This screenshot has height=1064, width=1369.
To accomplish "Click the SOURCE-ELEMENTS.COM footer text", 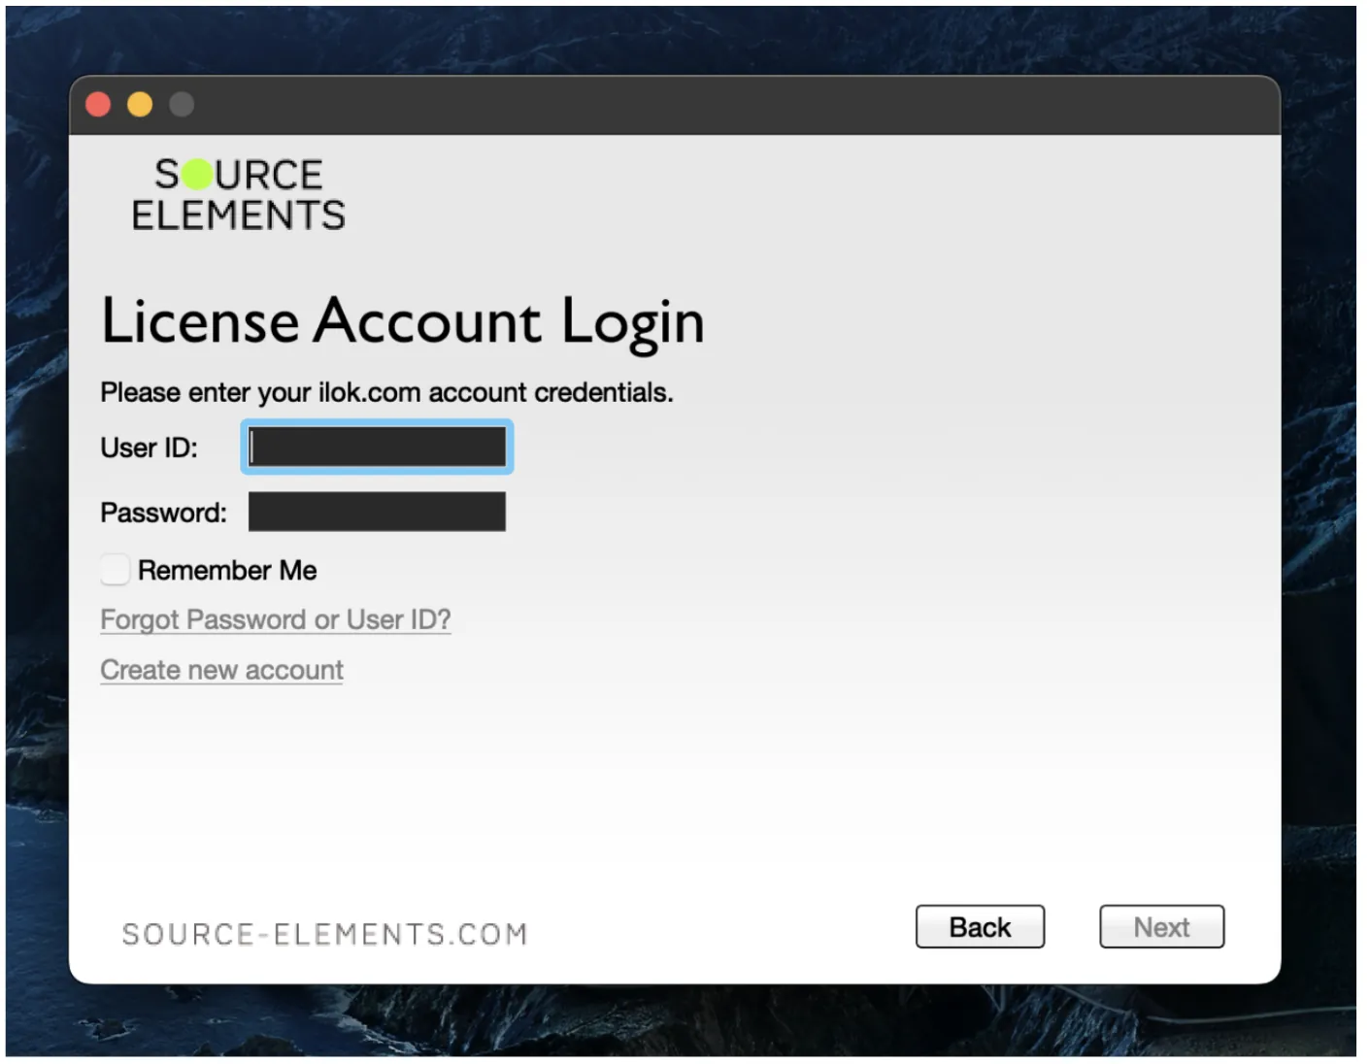I will point(324,934).
